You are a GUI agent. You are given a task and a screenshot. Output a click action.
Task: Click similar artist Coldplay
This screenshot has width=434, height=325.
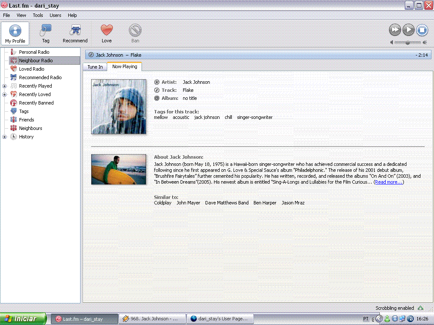162,203
